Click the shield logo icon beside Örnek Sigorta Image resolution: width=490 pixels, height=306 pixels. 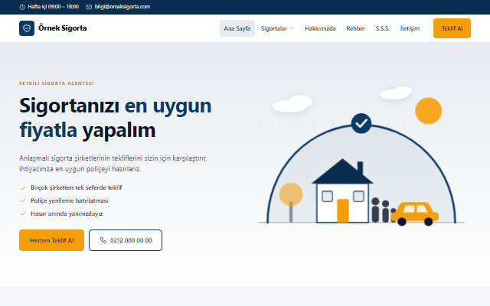click(27, 28)
